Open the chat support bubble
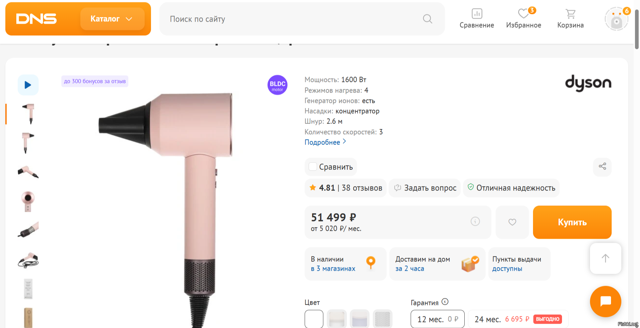This screenshot has height=328, width=640. 605,301
